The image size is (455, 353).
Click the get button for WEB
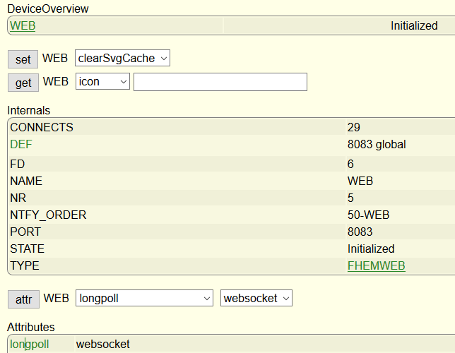coord(23,83)
